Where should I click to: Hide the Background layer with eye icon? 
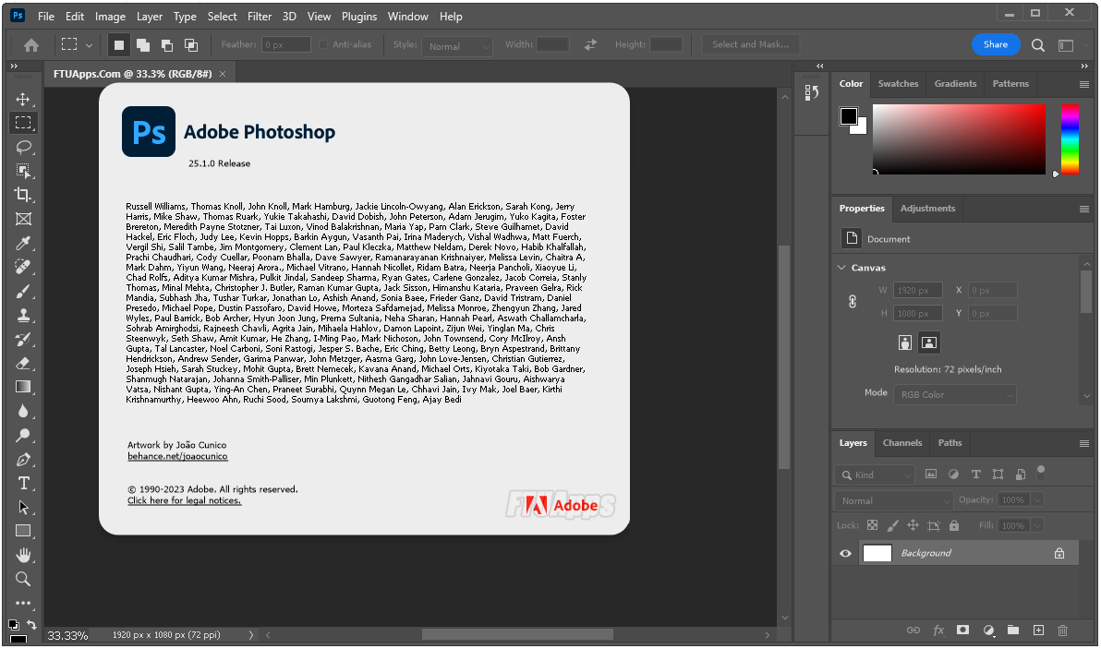(845, 553)
